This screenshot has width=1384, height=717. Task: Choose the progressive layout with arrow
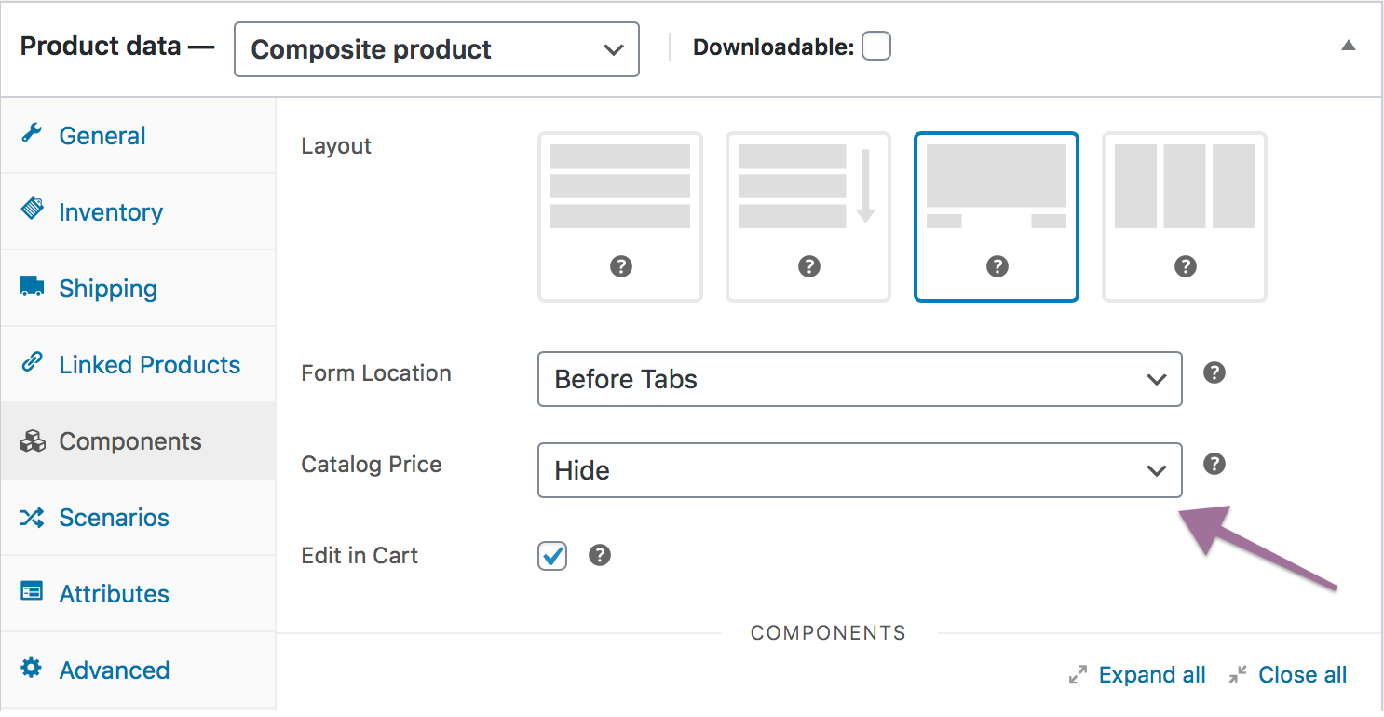coord(808,217)
